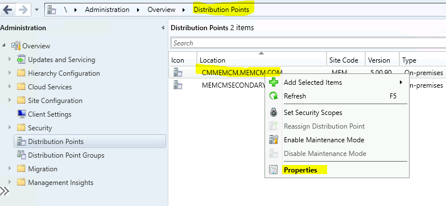Sort by the Type column header

tap(422, 60)
